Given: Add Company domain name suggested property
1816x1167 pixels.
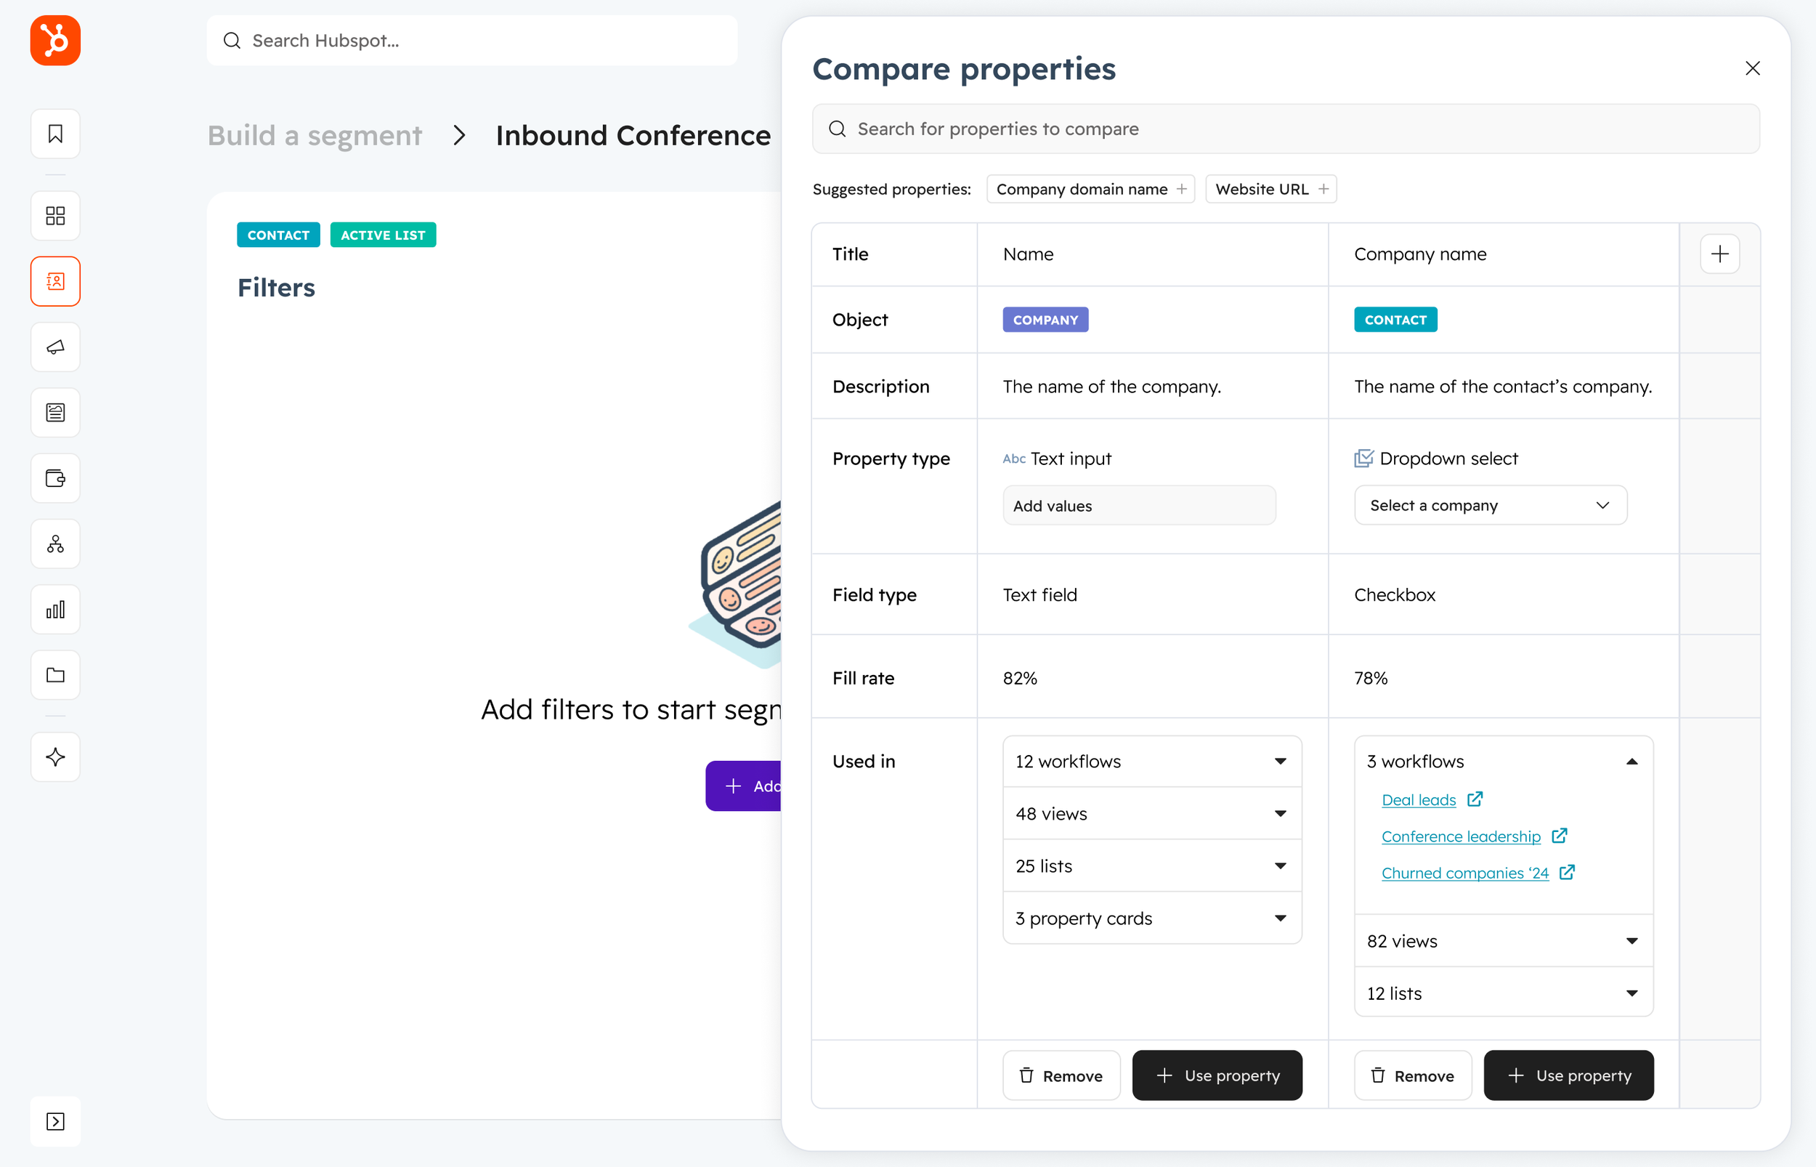Looking at the screenshot, I should coord(1090,190).
